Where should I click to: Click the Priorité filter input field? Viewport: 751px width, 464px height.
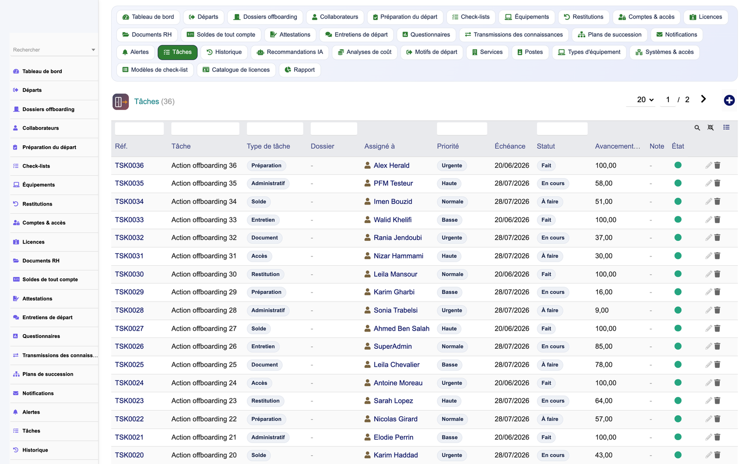coord(462,129)
